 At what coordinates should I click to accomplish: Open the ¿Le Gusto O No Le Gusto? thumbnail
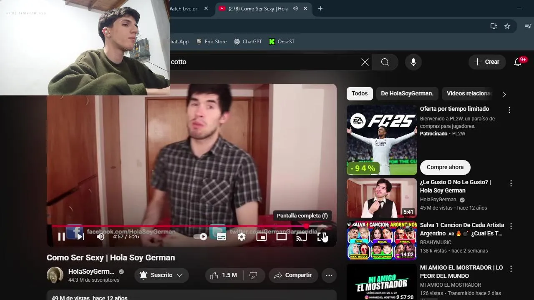(382, 198)
